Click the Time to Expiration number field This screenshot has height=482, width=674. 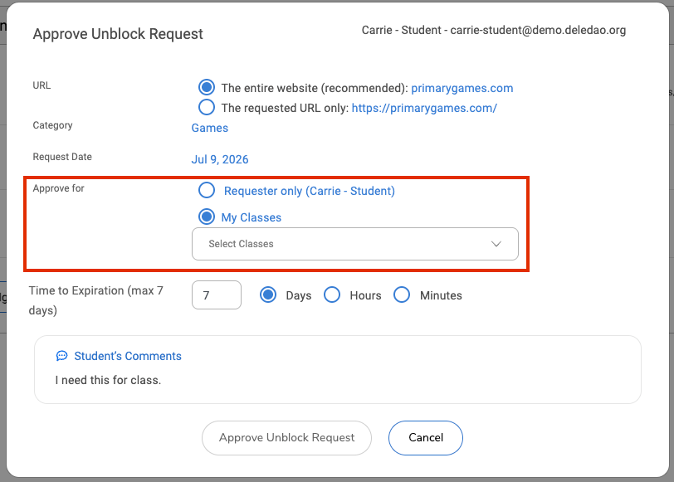click(217, 295)
